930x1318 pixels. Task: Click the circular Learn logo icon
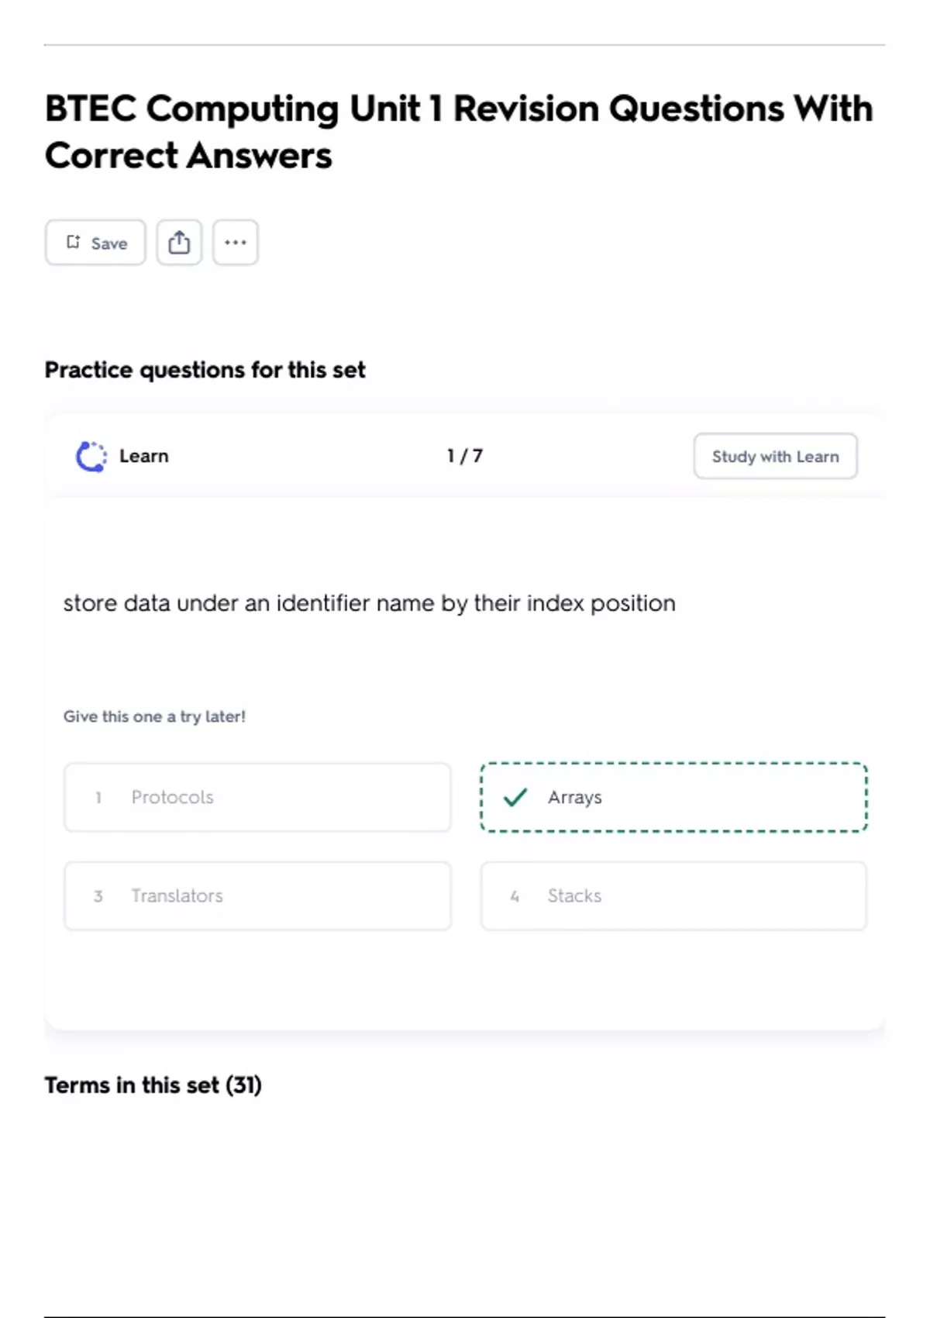click(x=91, y=457)
